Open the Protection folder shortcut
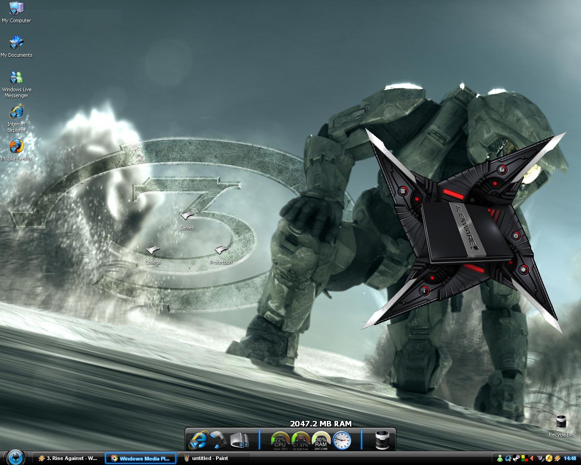Viewport: 581px width, 465px height. 221,255
